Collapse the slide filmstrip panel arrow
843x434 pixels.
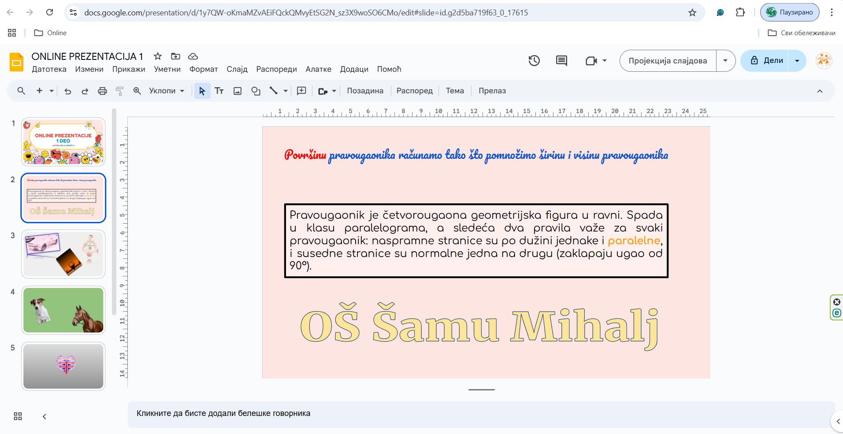point(44,416)
